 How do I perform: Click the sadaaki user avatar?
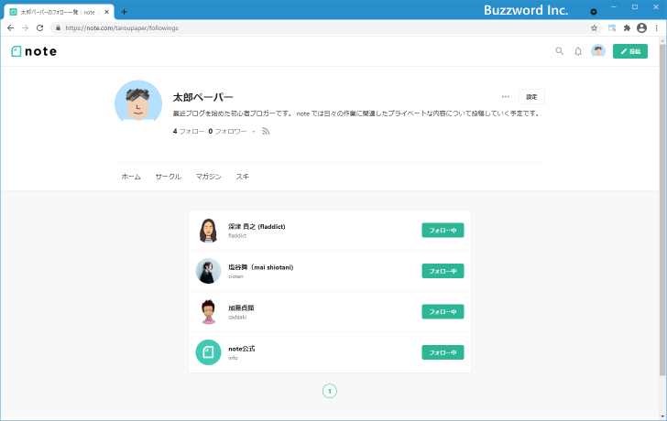(208, 312)
